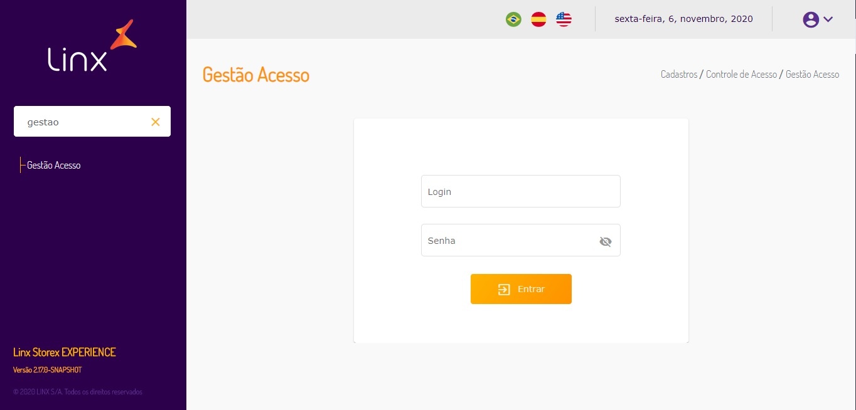
Task: Focus the Senha password field
Action: pyautogui.click(x=508, y=241)
